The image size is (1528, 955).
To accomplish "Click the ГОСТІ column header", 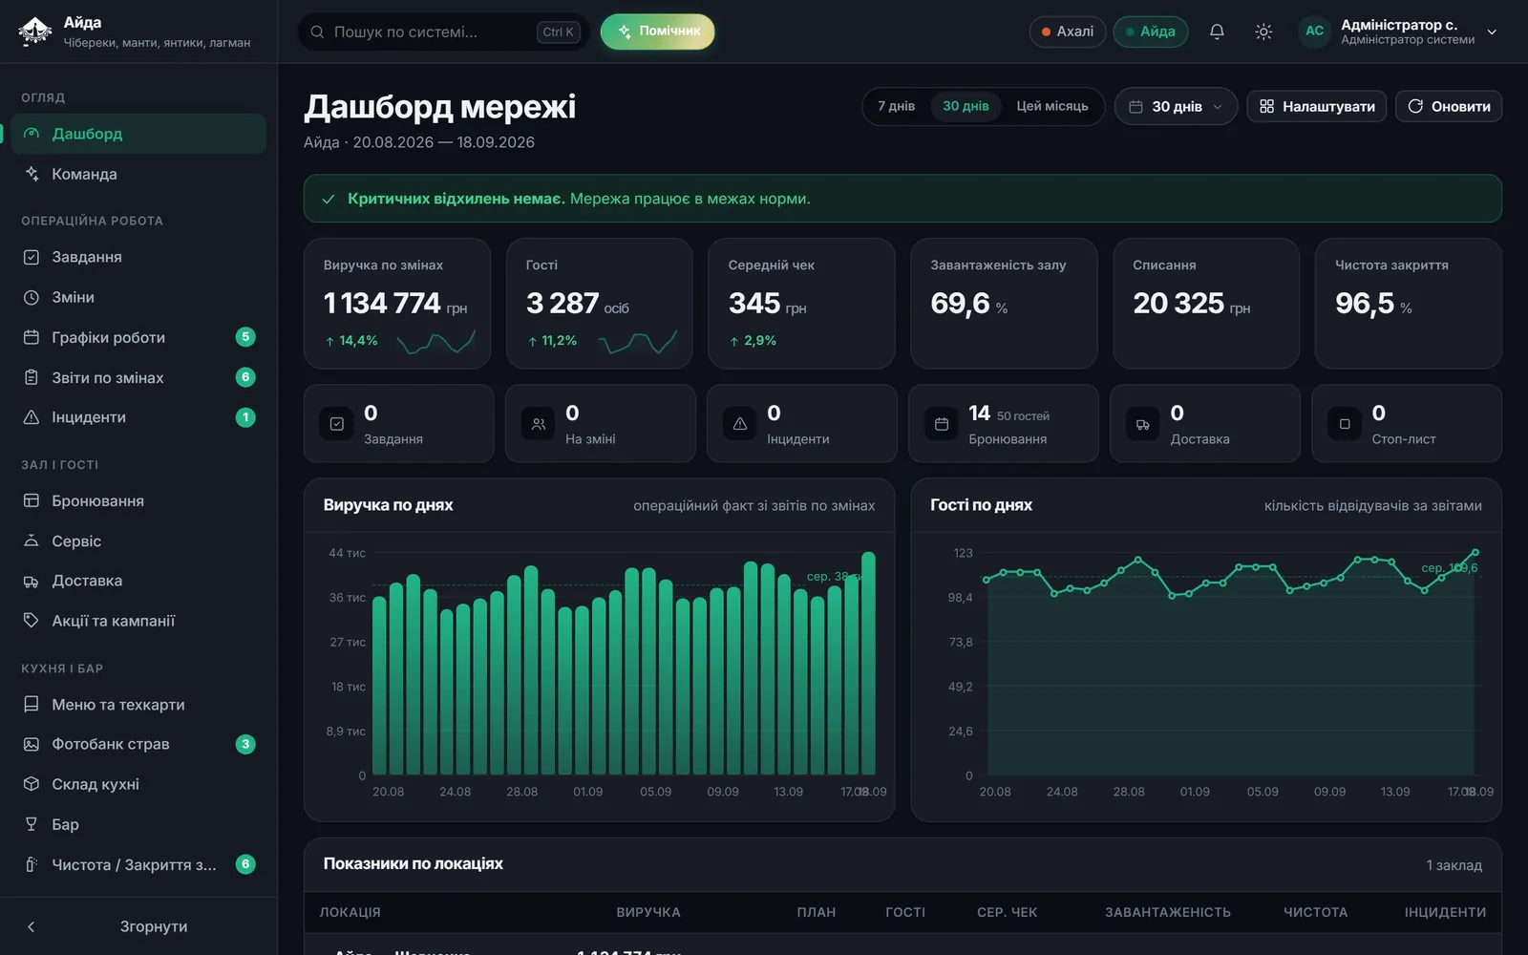I will pyautogui.click(x=905, y=912).
